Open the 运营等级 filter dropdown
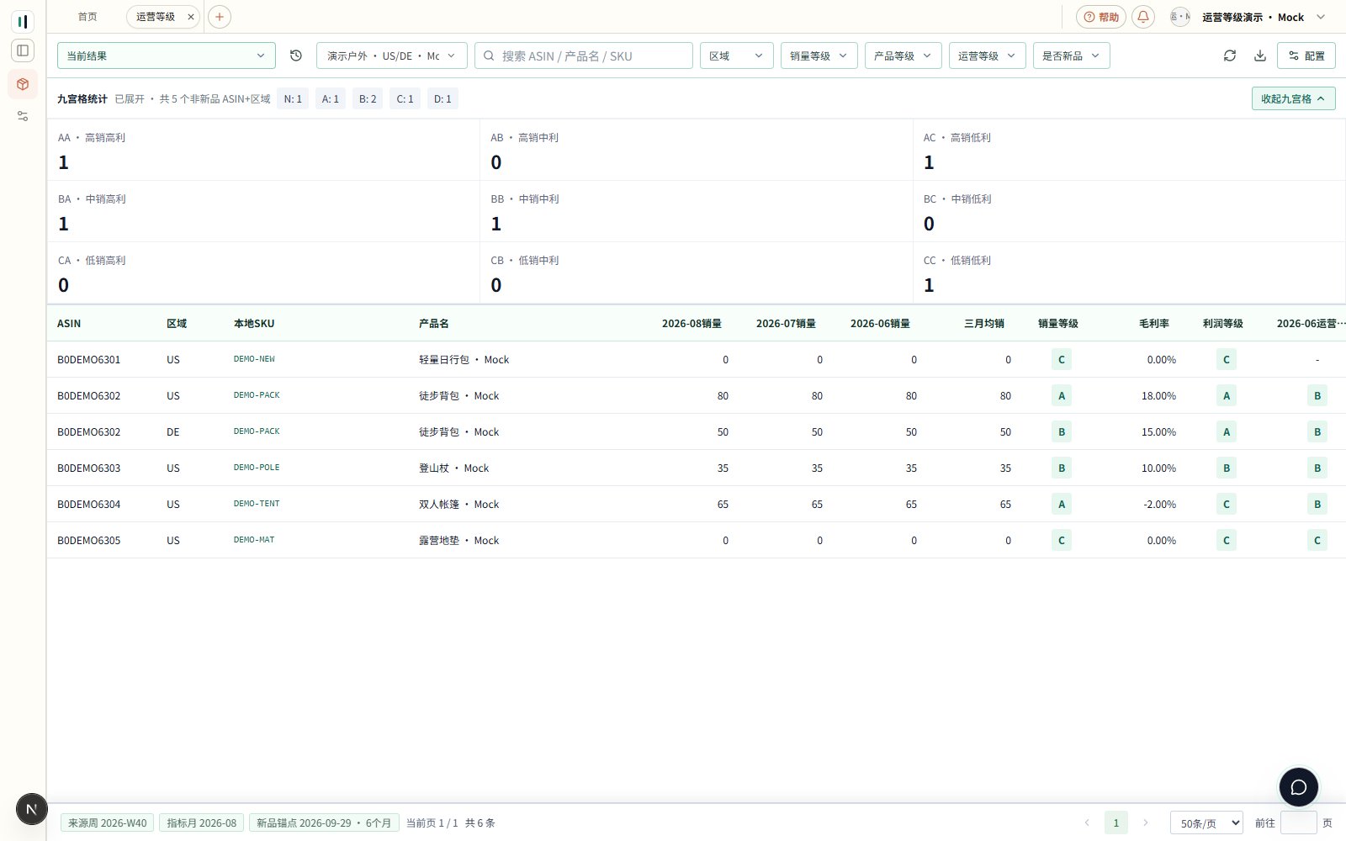1346x841 pixels. (988, 56)
